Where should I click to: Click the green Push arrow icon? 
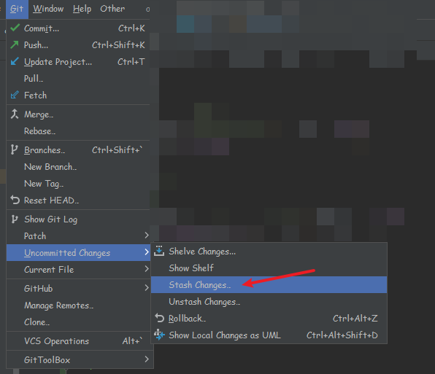click(15, 44)
